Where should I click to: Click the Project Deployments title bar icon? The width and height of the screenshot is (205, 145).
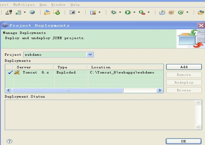click(x=5, y=25)
